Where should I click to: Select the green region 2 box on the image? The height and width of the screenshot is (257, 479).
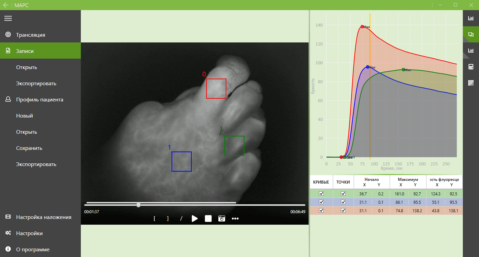[234, 146]
